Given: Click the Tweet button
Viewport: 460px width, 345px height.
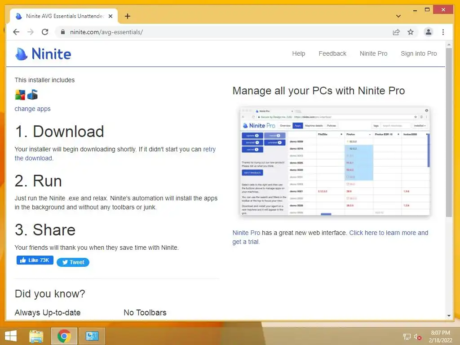Looking at the screenshot, I should (x=73, y=262).
